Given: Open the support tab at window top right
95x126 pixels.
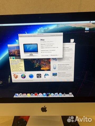Looking at the screenshot, I should (x=53, y=35).
